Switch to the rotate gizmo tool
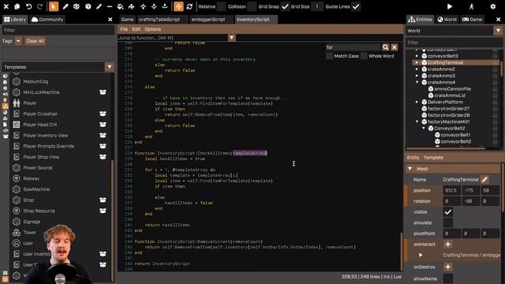The height and width of the screenshot is (284, 505). tap(189, 6)
